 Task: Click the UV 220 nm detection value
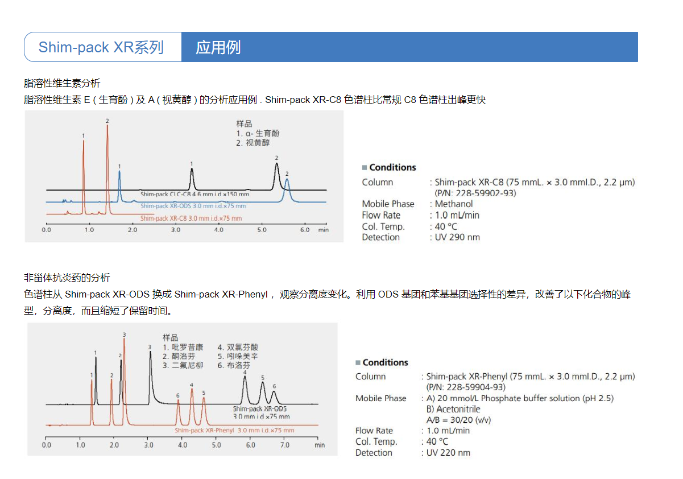click(x=449, y=453)
